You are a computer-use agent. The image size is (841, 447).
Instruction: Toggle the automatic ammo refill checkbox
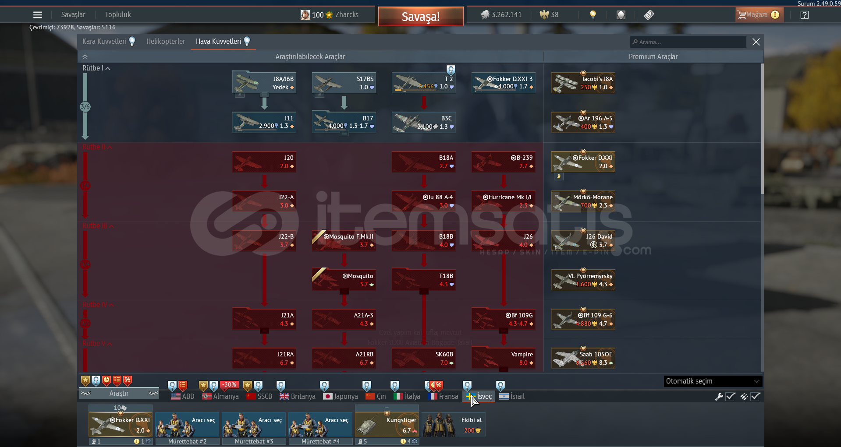tap(755, 397)
